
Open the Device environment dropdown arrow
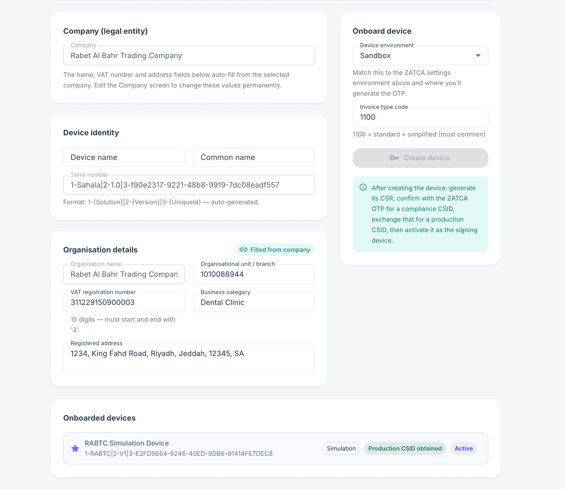coord(478,55)
